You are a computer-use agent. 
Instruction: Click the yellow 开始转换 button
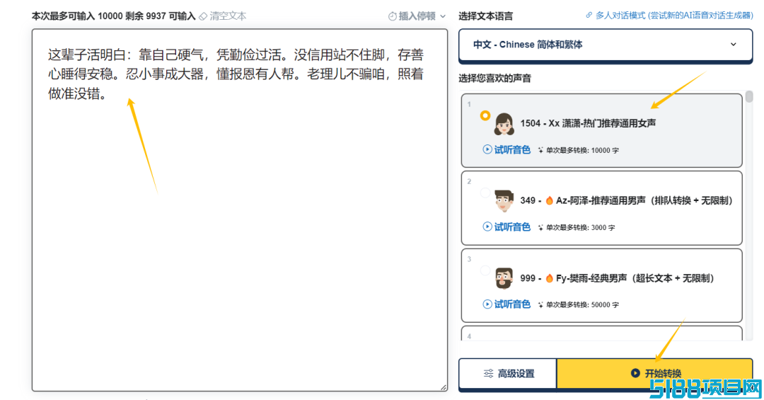654,373
